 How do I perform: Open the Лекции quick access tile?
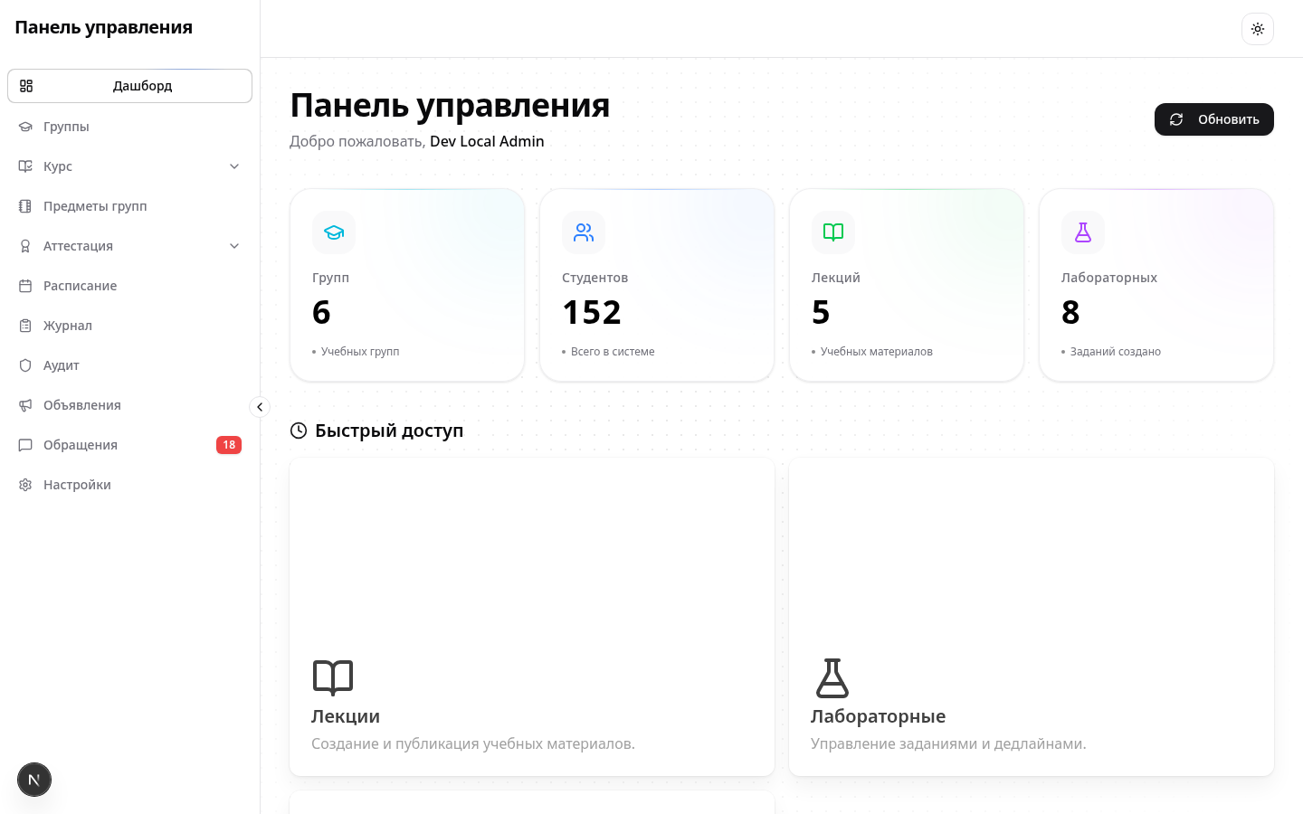pyautogui.click(x=532, y=617)
